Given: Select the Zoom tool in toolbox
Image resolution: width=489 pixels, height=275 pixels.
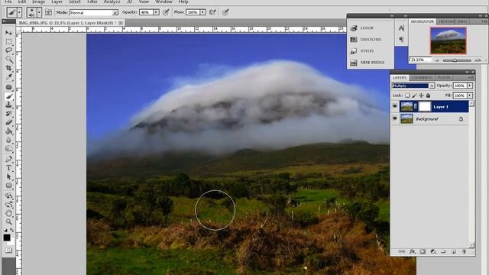Looking at the screenshot, I should [8, 222].
